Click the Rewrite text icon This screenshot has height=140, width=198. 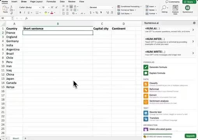(x=146, y=113)
